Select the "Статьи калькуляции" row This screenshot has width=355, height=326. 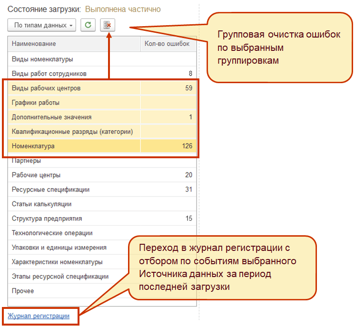tap(102, 204)
